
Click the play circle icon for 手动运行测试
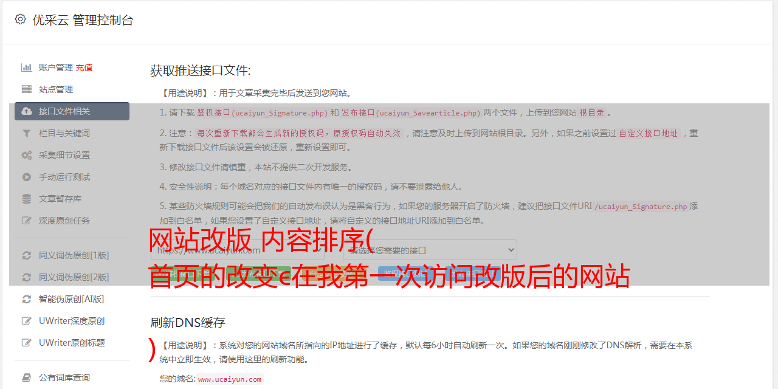(x=27, y=177)
